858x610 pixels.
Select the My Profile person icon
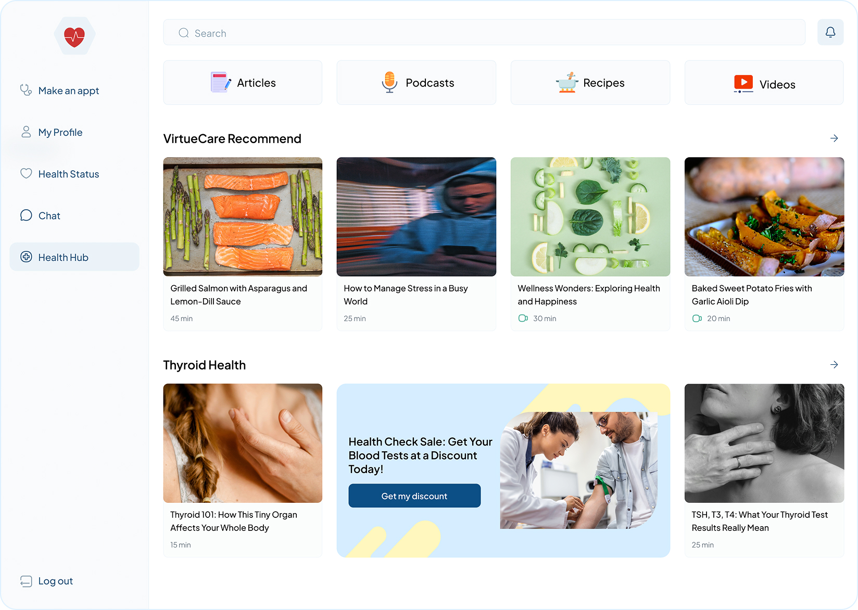[x=26, y=132]
